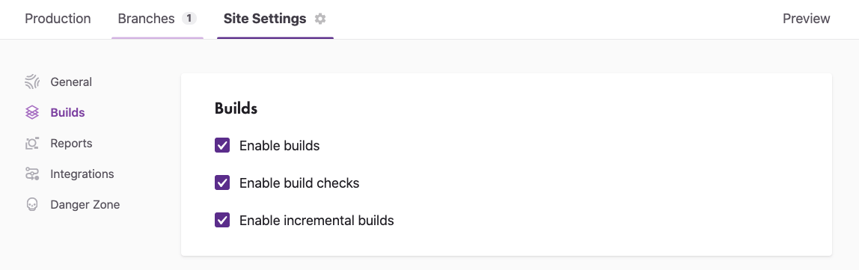Screen dimensions: 859x270
Task: Click the Reports sidebar icon
Action: 32,144
